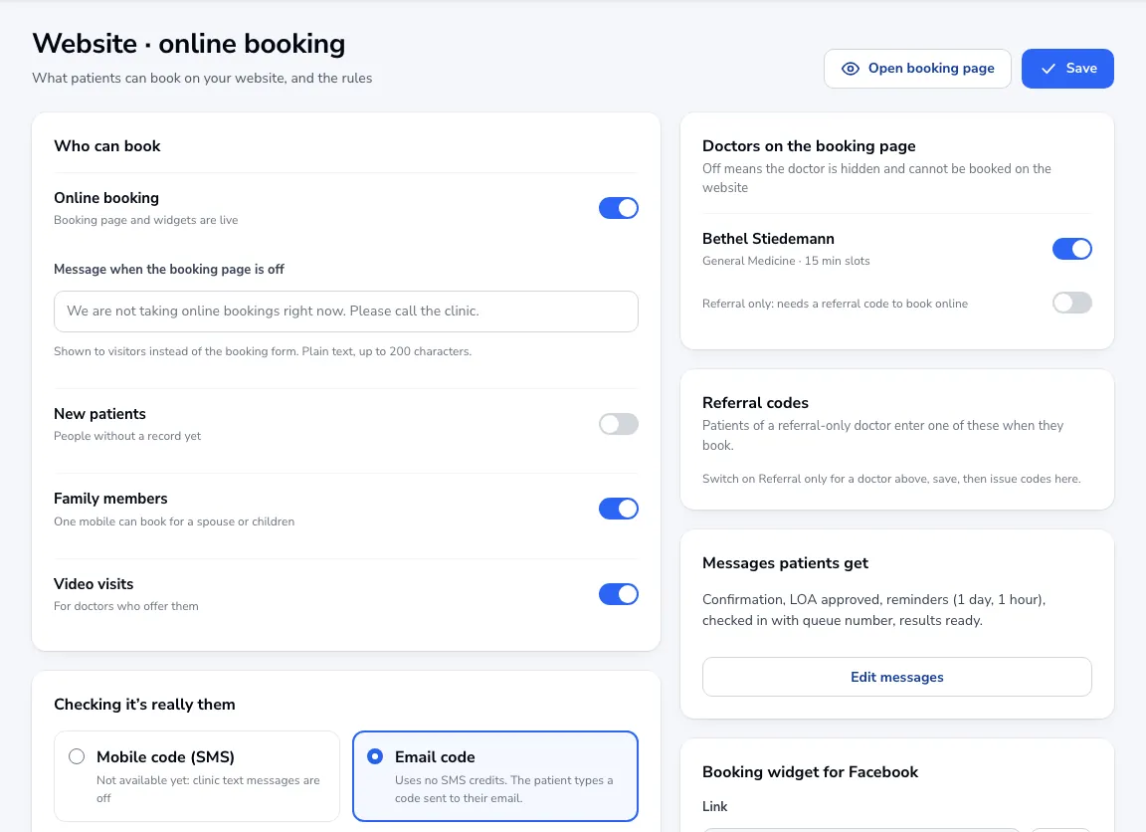Enable the New patients toggle
This screenshot has width=1146, height=832.
coord(619,424)
